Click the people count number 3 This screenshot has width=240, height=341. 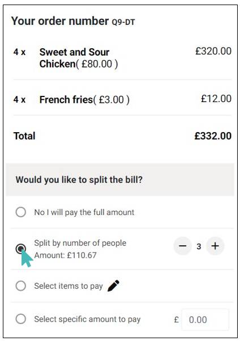pyautogui.click(x=199, y=246)
